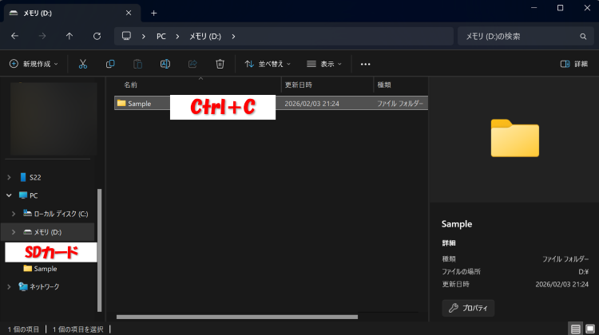Click the chevron after メモリ (D:) in the address bar

[233, 36]
